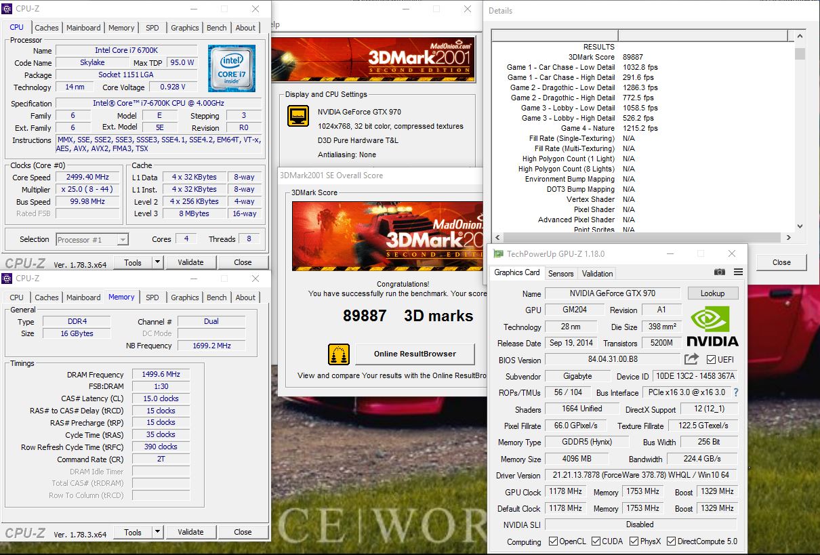Click GPU-Z title bar app icon
The height and width of the screenshot is (555, 820).
click(x=498, y=253)
